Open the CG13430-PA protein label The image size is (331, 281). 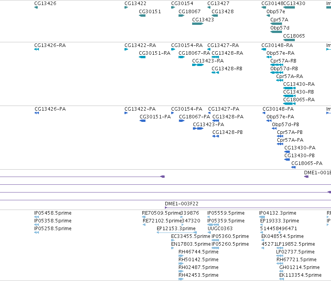(x=300, y=148)
